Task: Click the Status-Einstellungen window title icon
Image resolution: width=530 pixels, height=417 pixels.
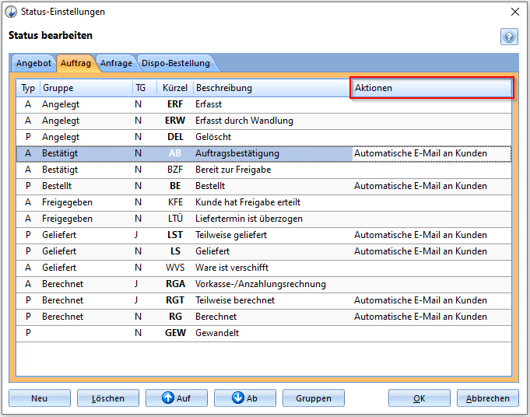Action: point(11,12)
